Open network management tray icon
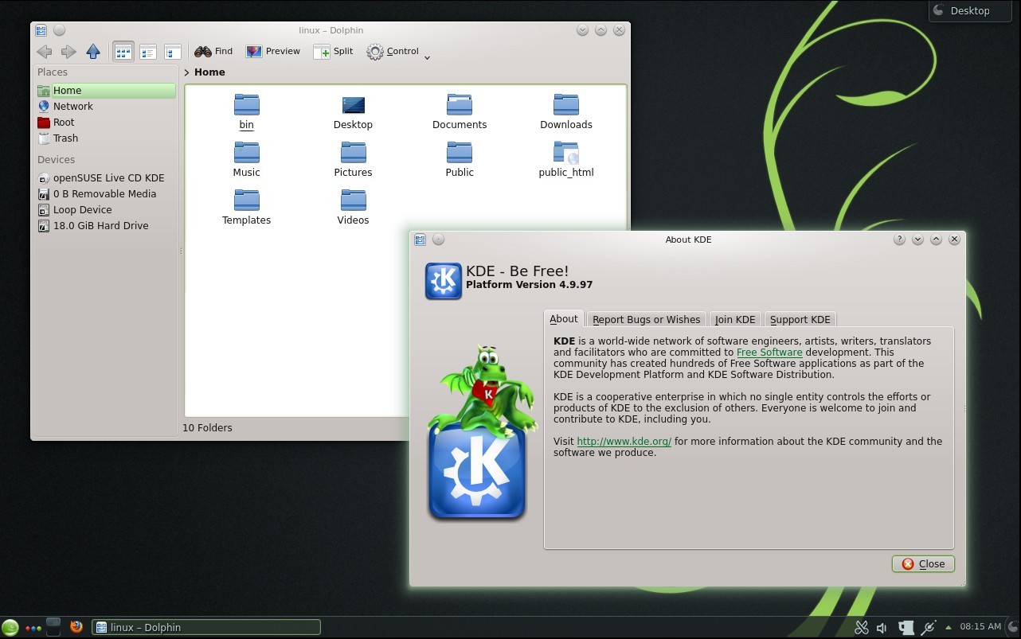Viewport: 1021px width, 639px height. (928, 628)
